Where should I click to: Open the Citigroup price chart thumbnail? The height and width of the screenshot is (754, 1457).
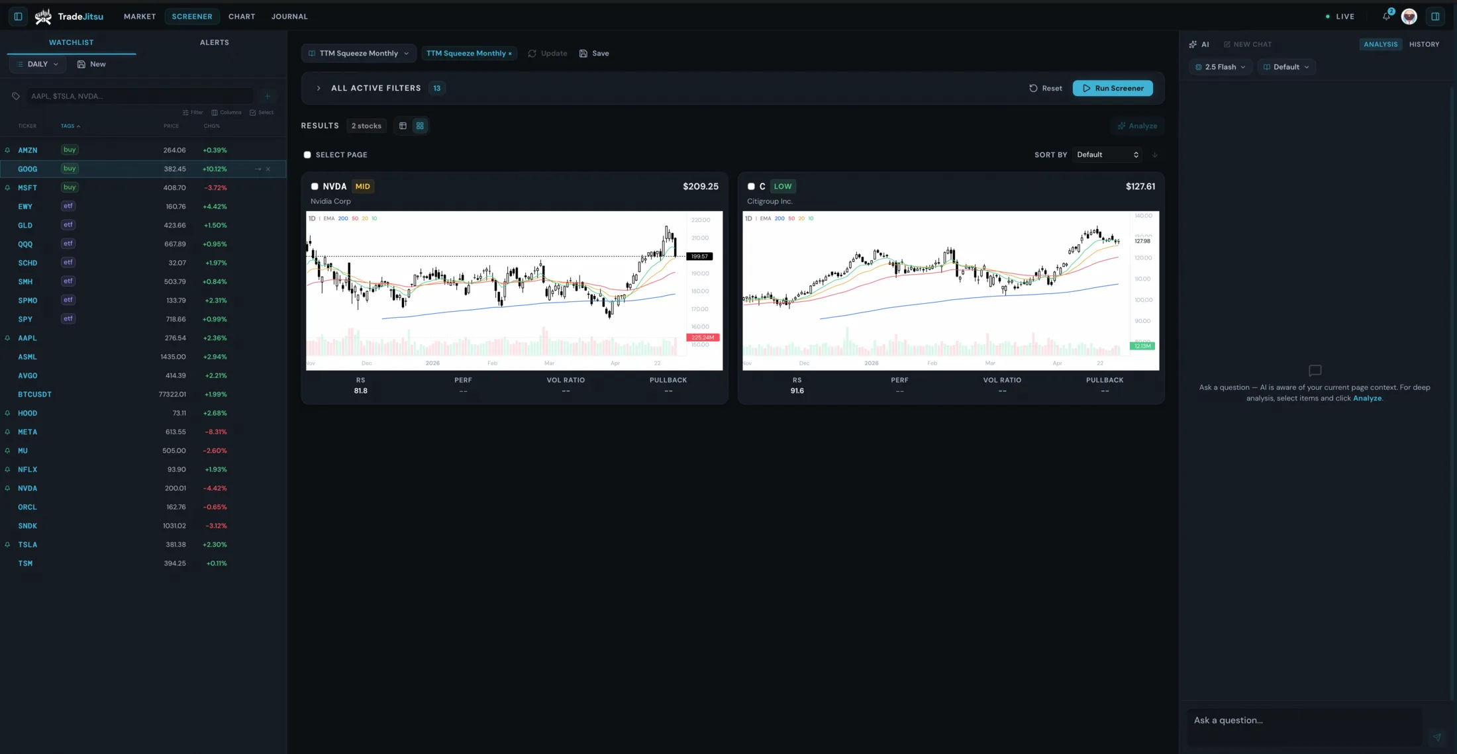(x=950, y=291)
